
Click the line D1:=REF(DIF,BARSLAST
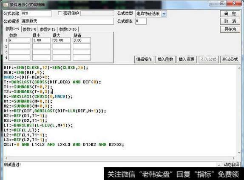(55, 111)
